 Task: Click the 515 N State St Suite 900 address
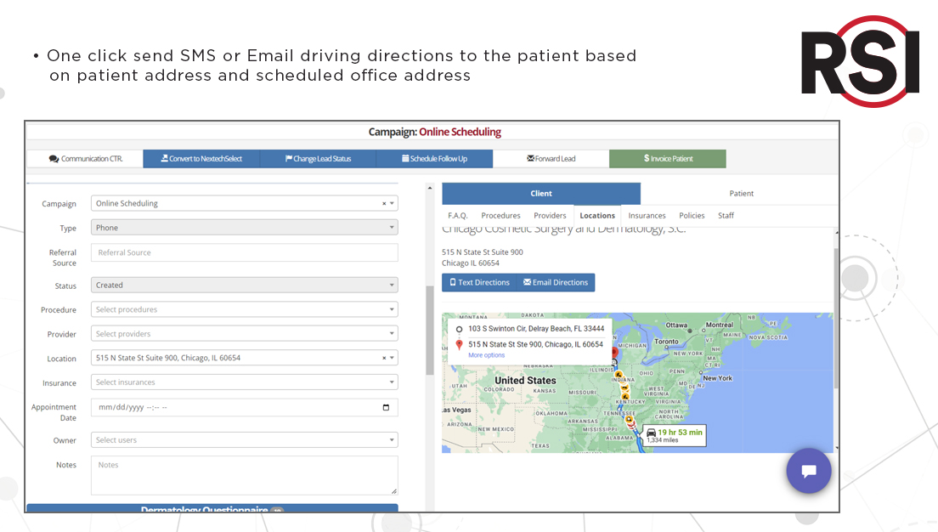tap(482, 252)
